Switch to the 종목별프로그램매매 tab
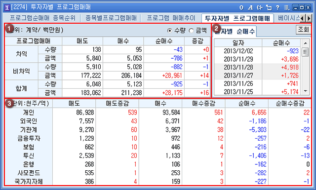Image resolution: width=316 pixels, height=190 pixels. pos(111,18)
